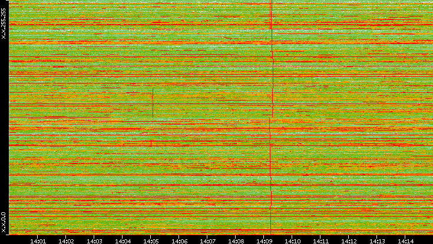Click the 14:02 time axis label
Image resolution: width=433 pixels, height=244 pixels.
66,241
